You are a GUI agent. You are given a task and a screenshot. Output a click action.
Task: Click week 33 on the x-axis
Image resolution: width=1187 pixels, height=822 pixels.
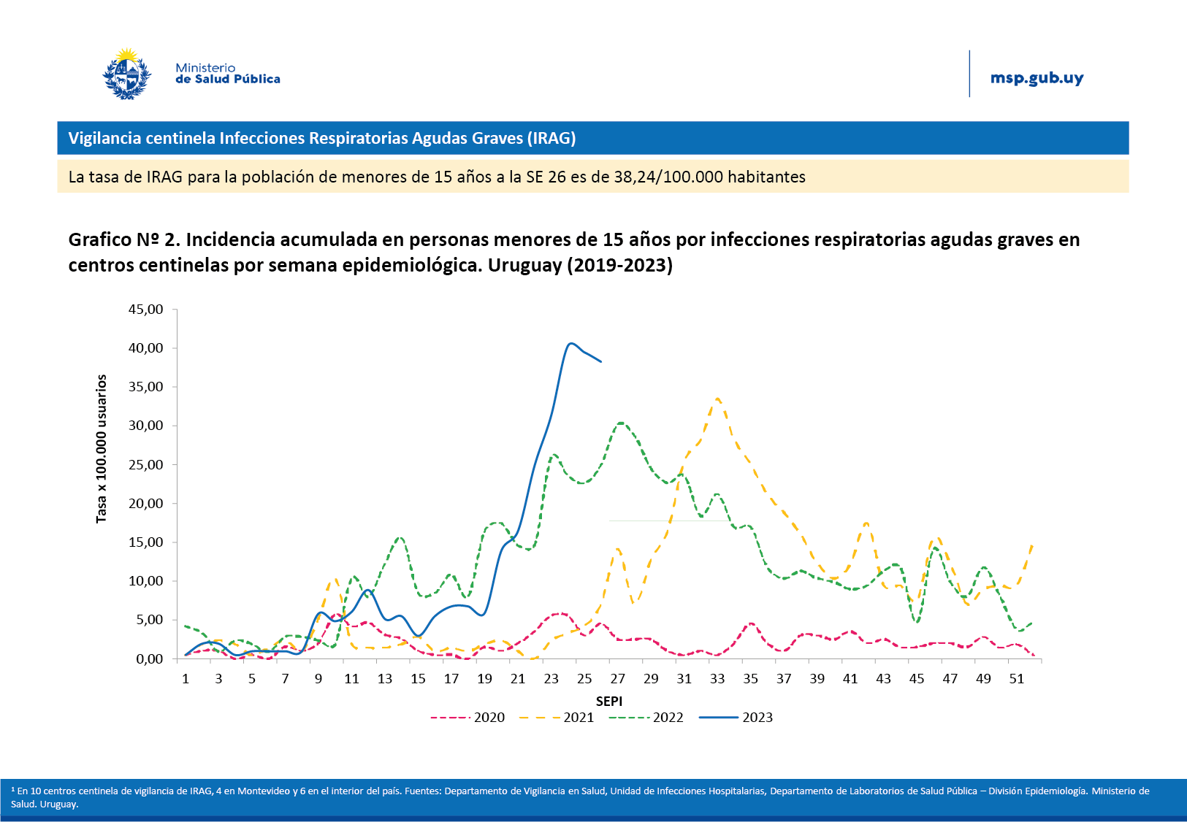(717, 678)
